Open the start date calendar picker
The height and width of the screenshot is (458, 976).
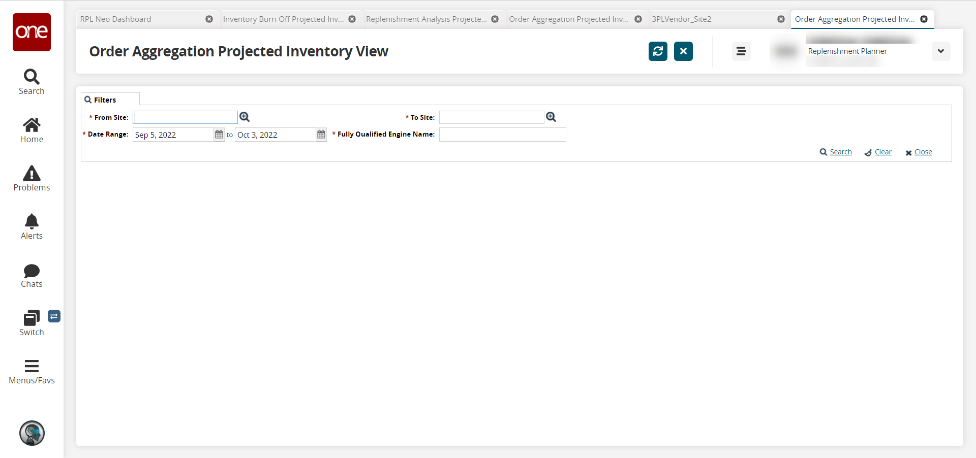[x=219, y=135]
